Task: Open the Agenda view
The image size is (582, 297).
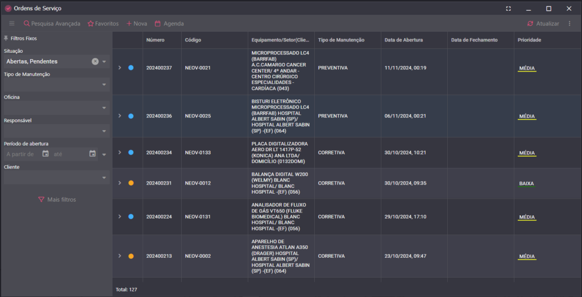Action: (x=169, y=24)
